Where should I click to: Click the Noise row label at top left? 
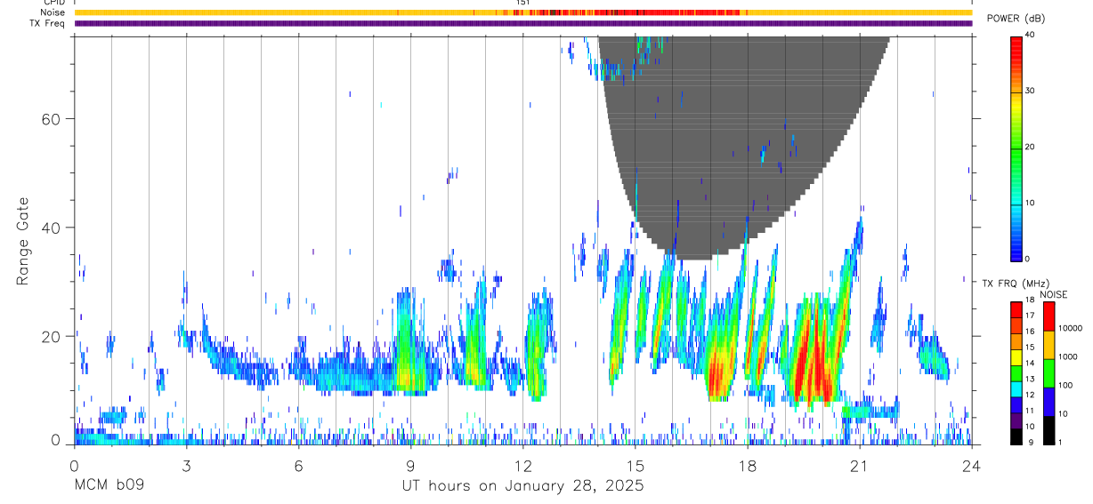click(53, 12)
